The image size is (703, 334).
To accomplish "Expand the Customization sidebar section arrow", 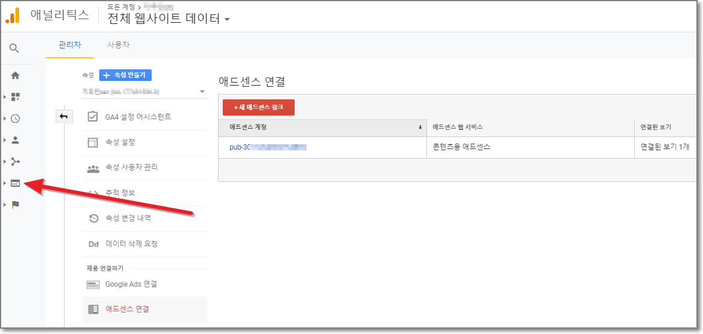I will point(5,97).
